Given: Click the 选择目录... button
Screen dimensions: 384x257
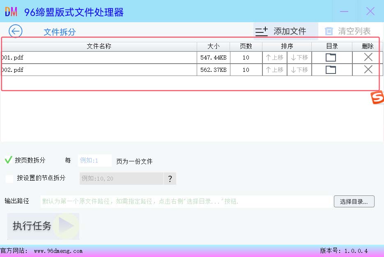Looking at the screenshot, I should click(354, 202).
